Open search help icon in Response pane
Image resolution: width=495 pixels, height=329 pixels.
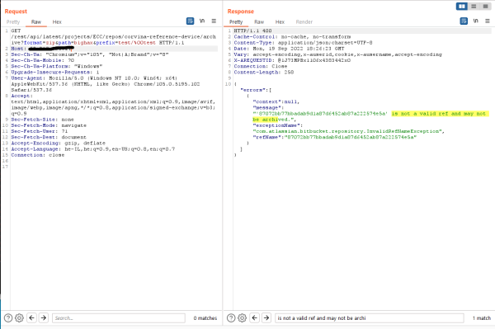tap(231, 318)
